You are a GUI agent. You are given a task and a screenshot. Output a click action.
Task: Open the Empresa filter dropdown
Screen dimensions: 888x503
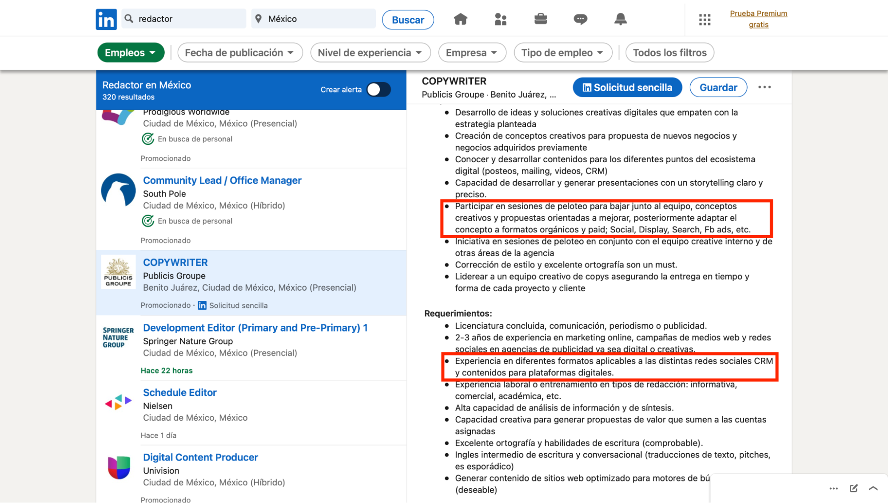[x=472, y=52]
